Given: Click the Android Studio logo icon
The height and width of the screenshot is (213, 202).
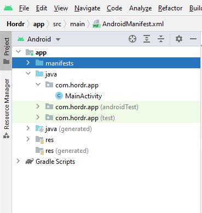Looking at the screenshot, I should [x=8, y=8].
